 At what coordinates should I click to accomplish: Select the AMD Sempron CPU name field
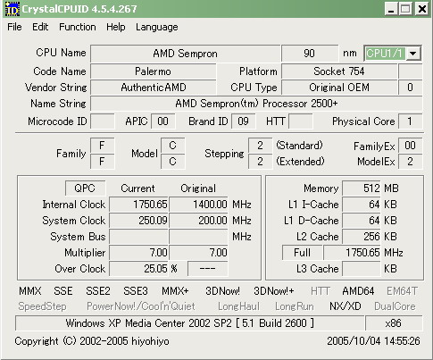pos(185,54)
